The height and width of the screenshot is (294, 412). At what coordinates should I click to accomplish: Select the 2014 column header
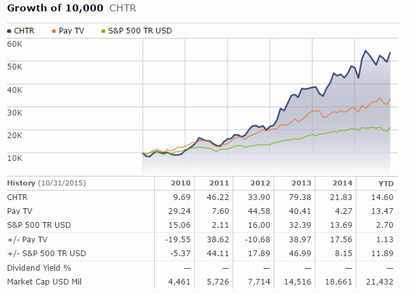click(342, 183)
